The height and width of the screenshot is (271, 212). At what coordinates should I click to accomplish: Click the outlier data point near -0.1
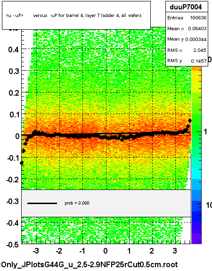click(x=22, y=163)
